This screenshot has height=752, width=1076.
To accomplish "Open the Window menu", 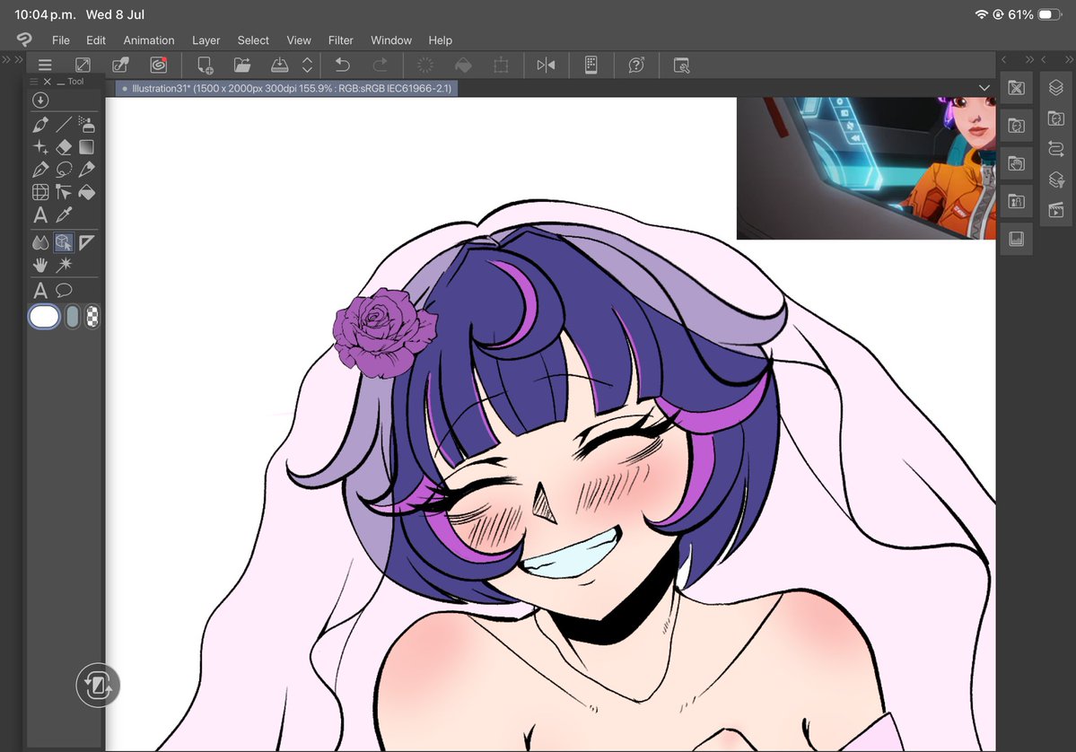I will [x=391, y=40].
